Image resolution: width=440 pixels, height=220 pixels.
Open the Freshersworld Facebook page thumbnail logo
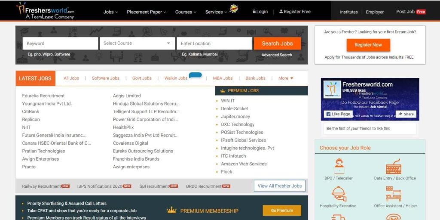332,90
